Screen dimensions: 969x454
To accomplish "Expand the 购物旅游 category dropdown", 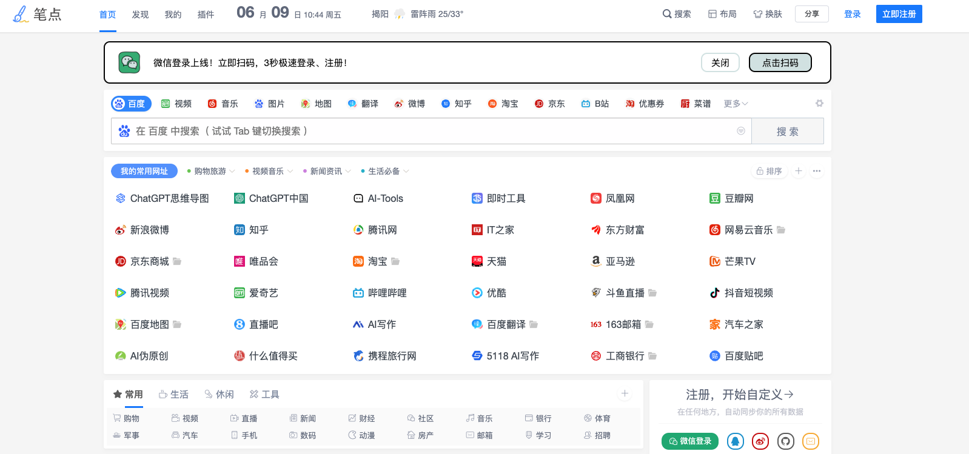I will pyautogui.click(x=211, y=171).
